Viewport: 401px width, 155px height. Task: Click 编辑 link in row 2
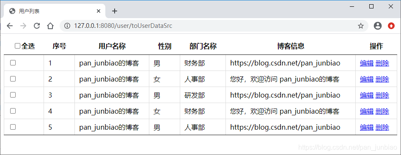point(367,79)
